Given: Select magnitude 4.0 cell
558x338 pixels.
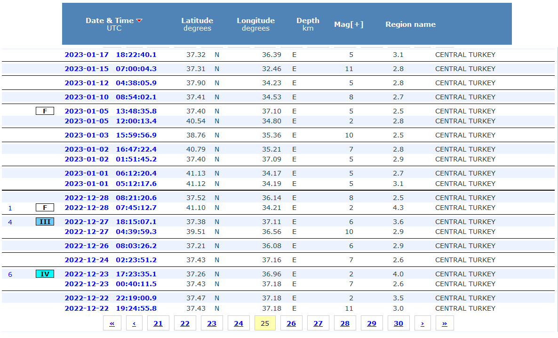Looking at the screenshot, I should click(398, 274).
